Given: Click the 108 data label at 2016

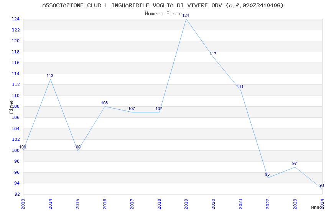Looking at the screenshot, I should pos(104,103).
